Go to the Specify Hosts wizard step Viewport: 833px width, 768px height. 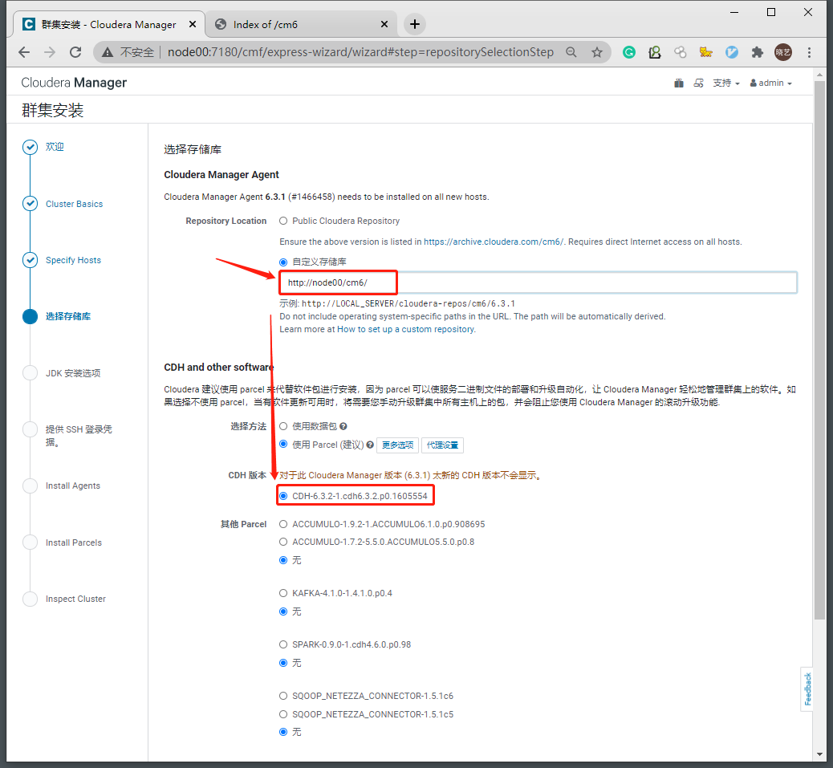(x=73, y=260)
